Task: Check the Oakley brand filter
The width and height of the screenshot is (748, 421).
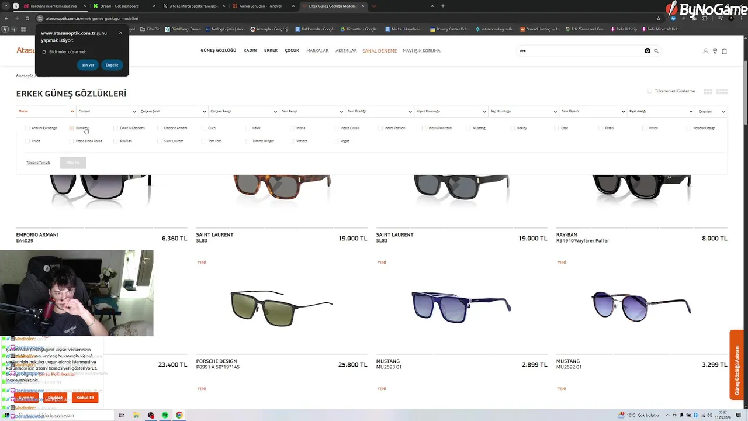Action: [512, 128]
